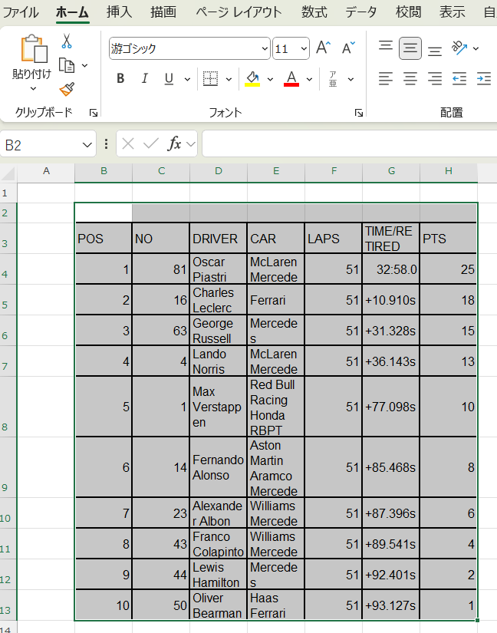Toggle Bold formatting
Viewport: 497px width, 633px height.
[x=120, y=79]
